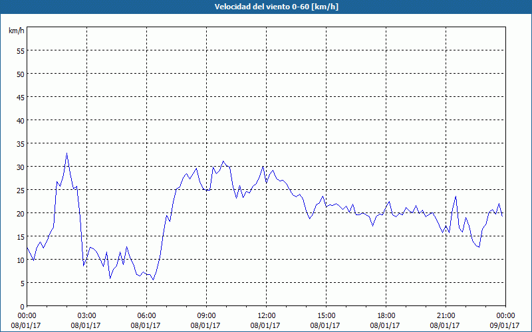The height and width of the screenshot is (332, 532).
Task: Select the y-axis value "30"
Action: coord(21,167)
